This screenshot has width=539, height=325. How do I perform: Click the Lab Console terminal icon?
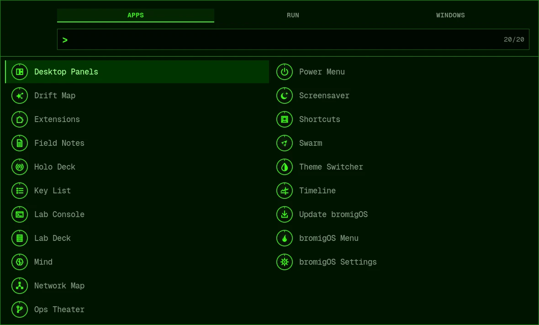pos(20,214)
